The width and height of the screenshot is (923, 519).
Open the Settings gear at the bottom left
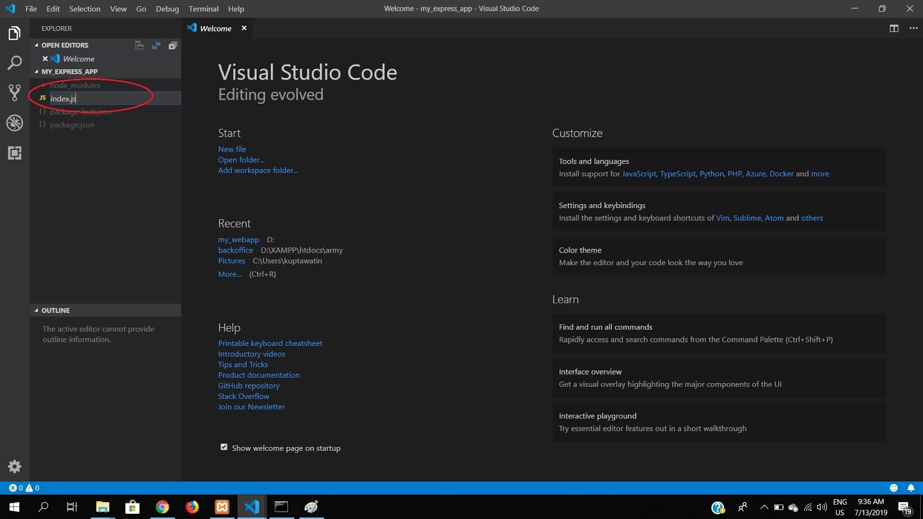(14, 467)
